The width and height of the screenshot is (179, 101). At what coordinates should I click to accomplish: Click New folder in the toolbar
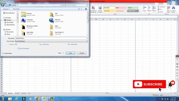tap(16, 9)
